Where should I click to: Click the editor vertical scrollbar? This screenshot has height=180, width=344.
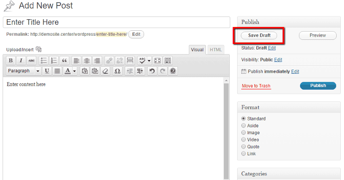pos(226,131)
